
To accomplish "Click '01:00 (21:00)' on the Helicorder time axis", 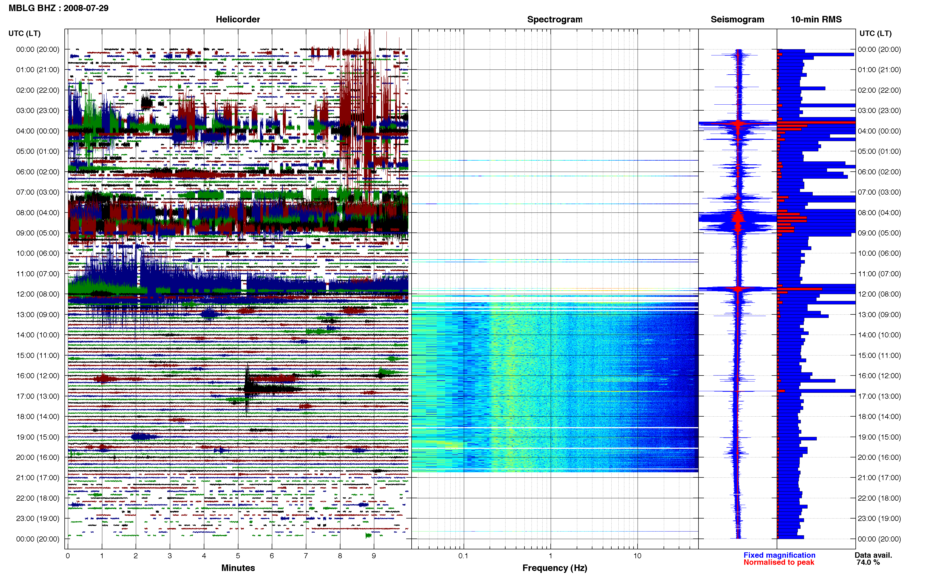I will 38,69.
